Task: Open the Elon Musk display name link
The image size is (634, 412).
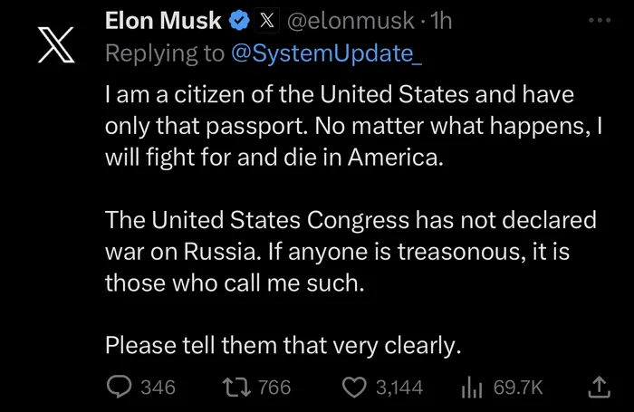Action: 163,20
